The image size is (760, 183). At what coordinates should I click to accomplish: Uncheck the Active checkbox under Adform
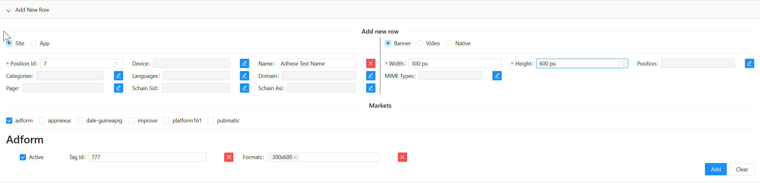23,157
